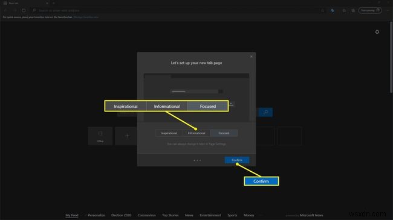Open the browser Settings and more menu
Image resolution: width=393 pixels, height=220 pixels.
pyautogui.click(x=388, y=10)
